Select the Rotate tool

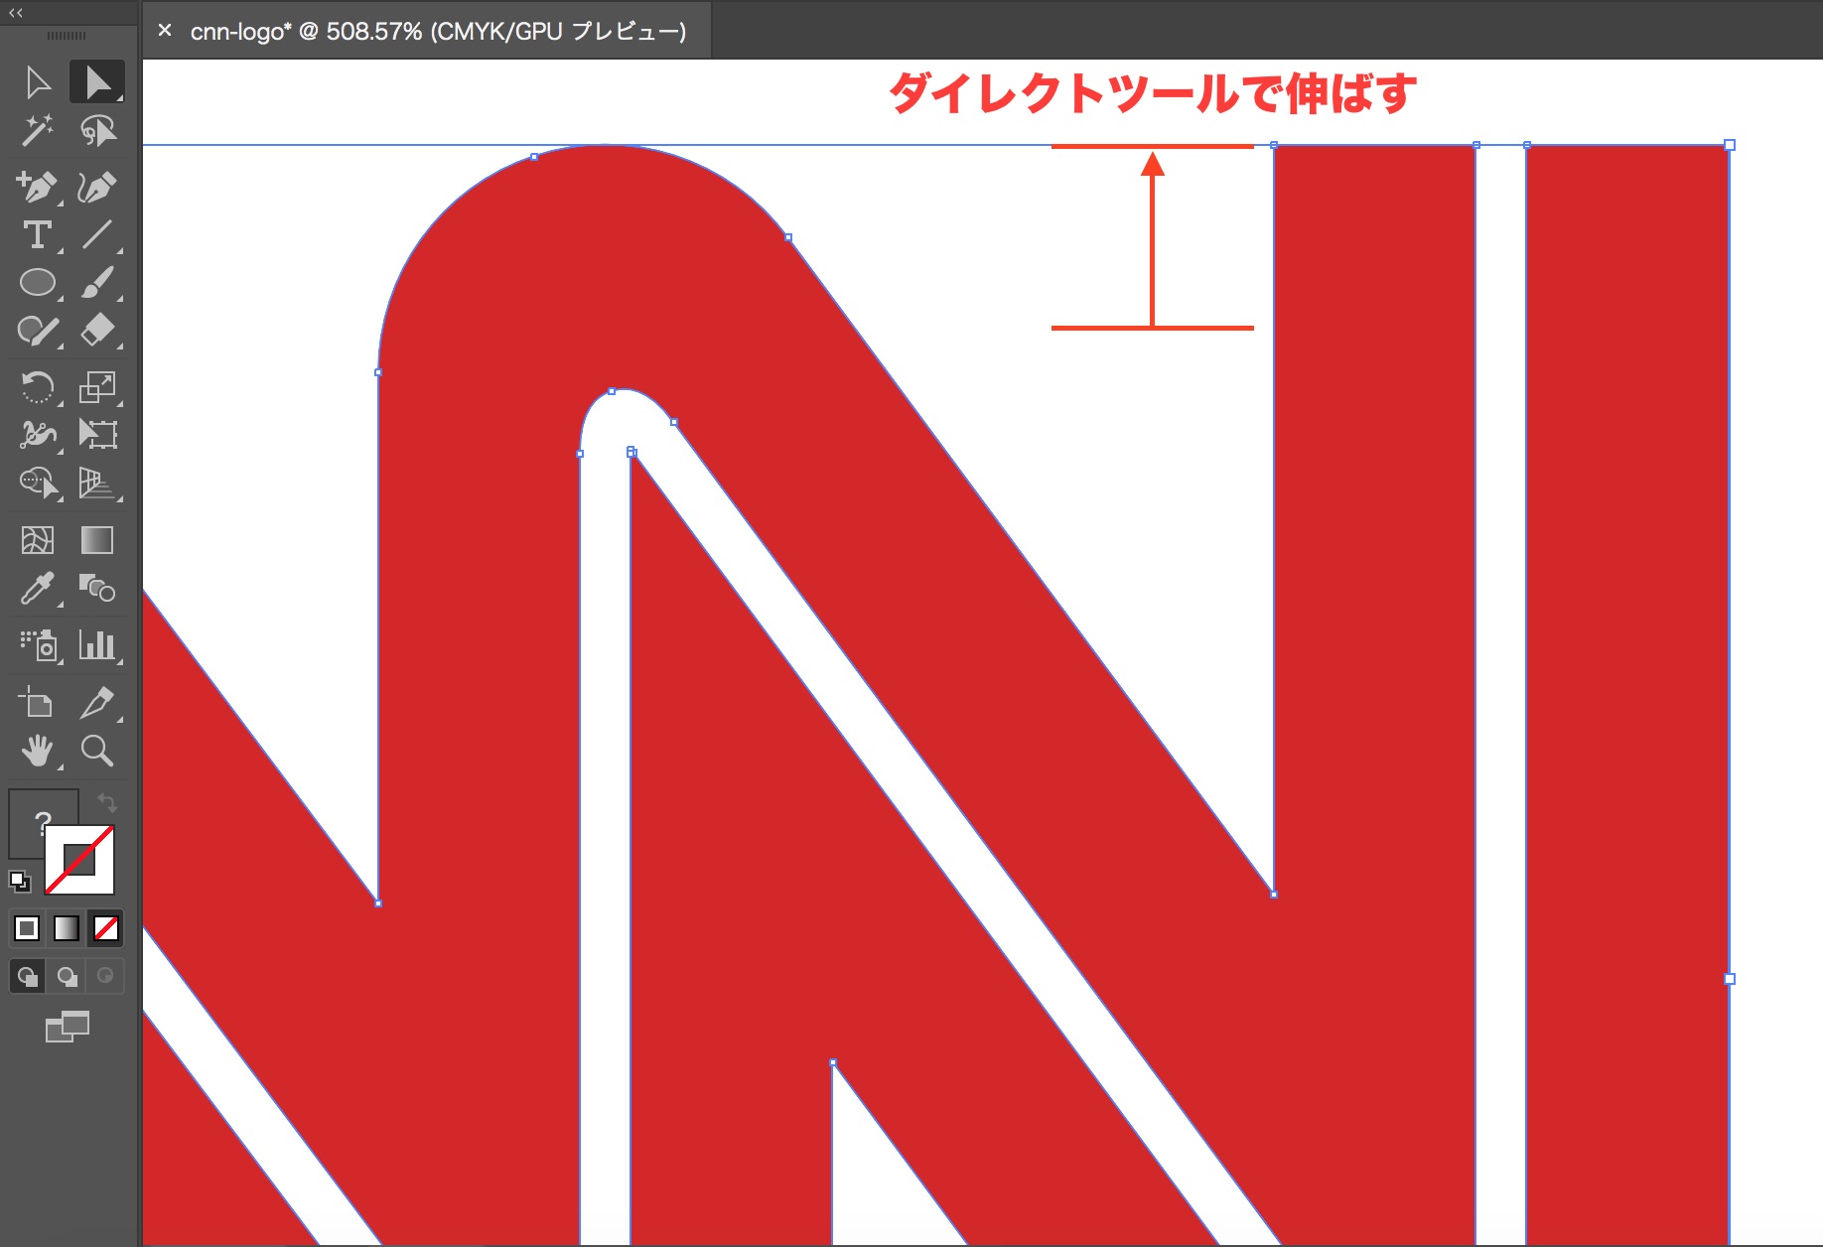pyautogui.click(x=38, y=386)
